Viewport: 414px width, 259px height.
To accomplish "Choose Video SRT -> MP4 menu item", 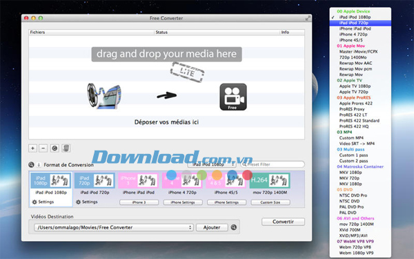I will click(360, 144).
